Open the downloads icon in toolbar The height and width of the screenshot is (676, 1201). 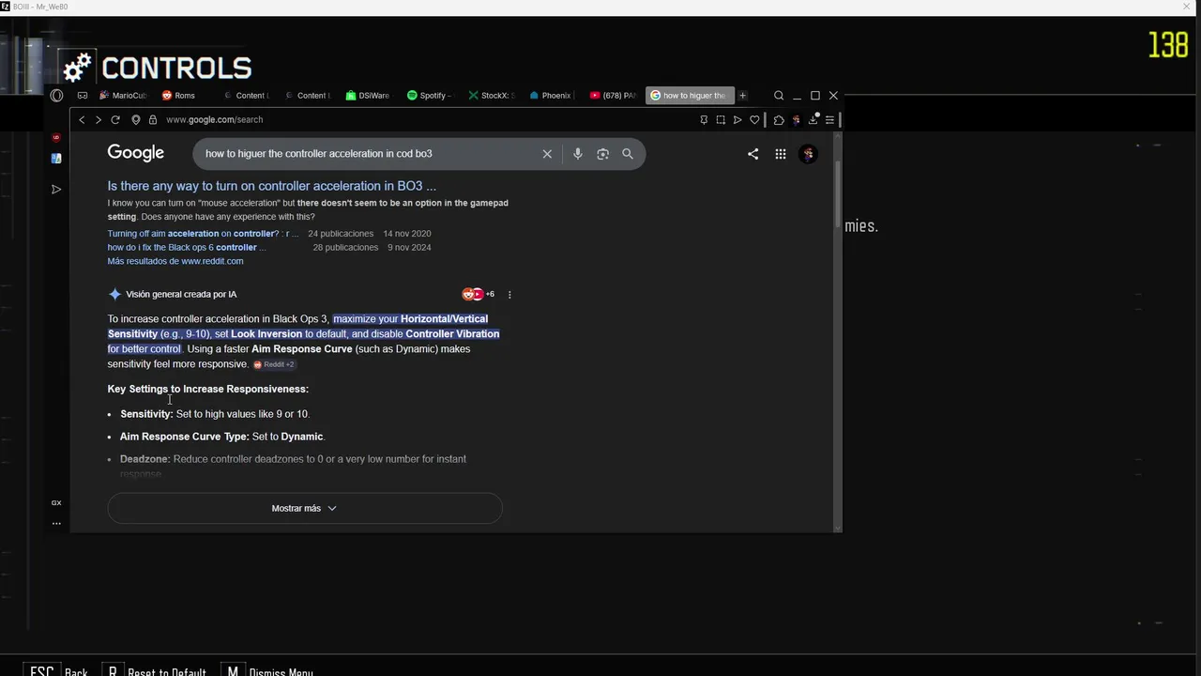pos(813,120)
